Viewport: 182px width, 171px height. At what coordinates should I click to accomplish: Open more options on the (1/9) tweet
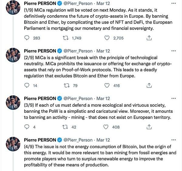(173, 4)
